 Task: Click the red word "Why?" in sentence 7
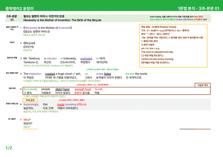[27, 120]
